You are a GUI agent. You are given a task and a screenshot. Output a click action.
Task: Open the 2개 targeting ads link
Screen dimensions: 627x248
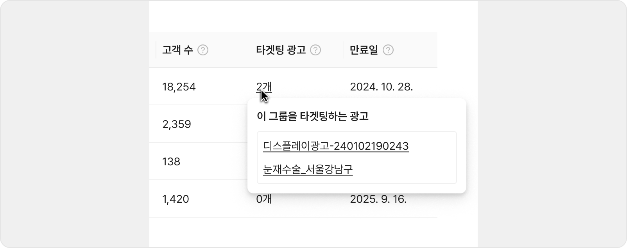(263, 87)
